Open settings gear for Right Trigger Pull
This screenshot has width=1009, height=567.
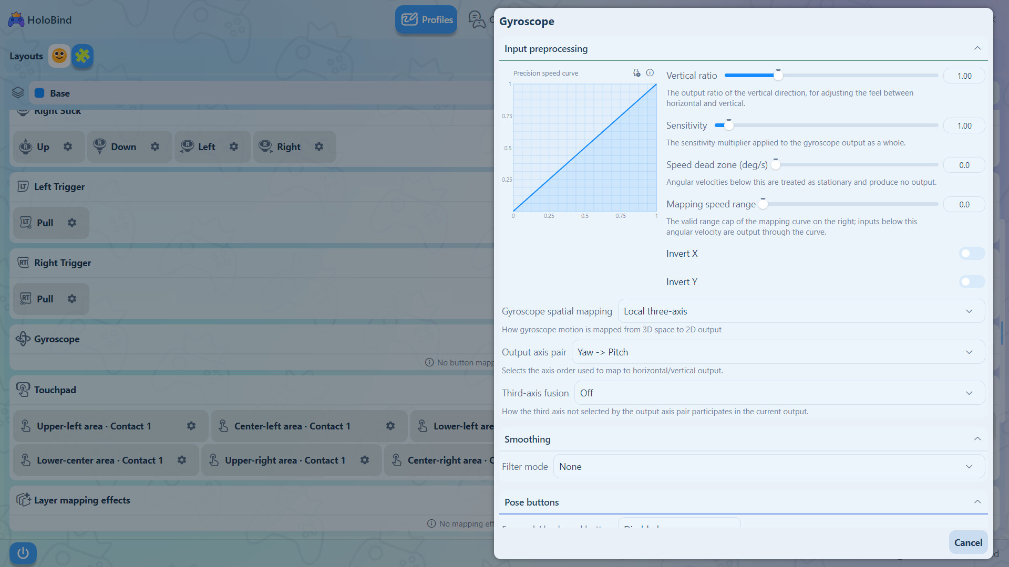[72, 299]
